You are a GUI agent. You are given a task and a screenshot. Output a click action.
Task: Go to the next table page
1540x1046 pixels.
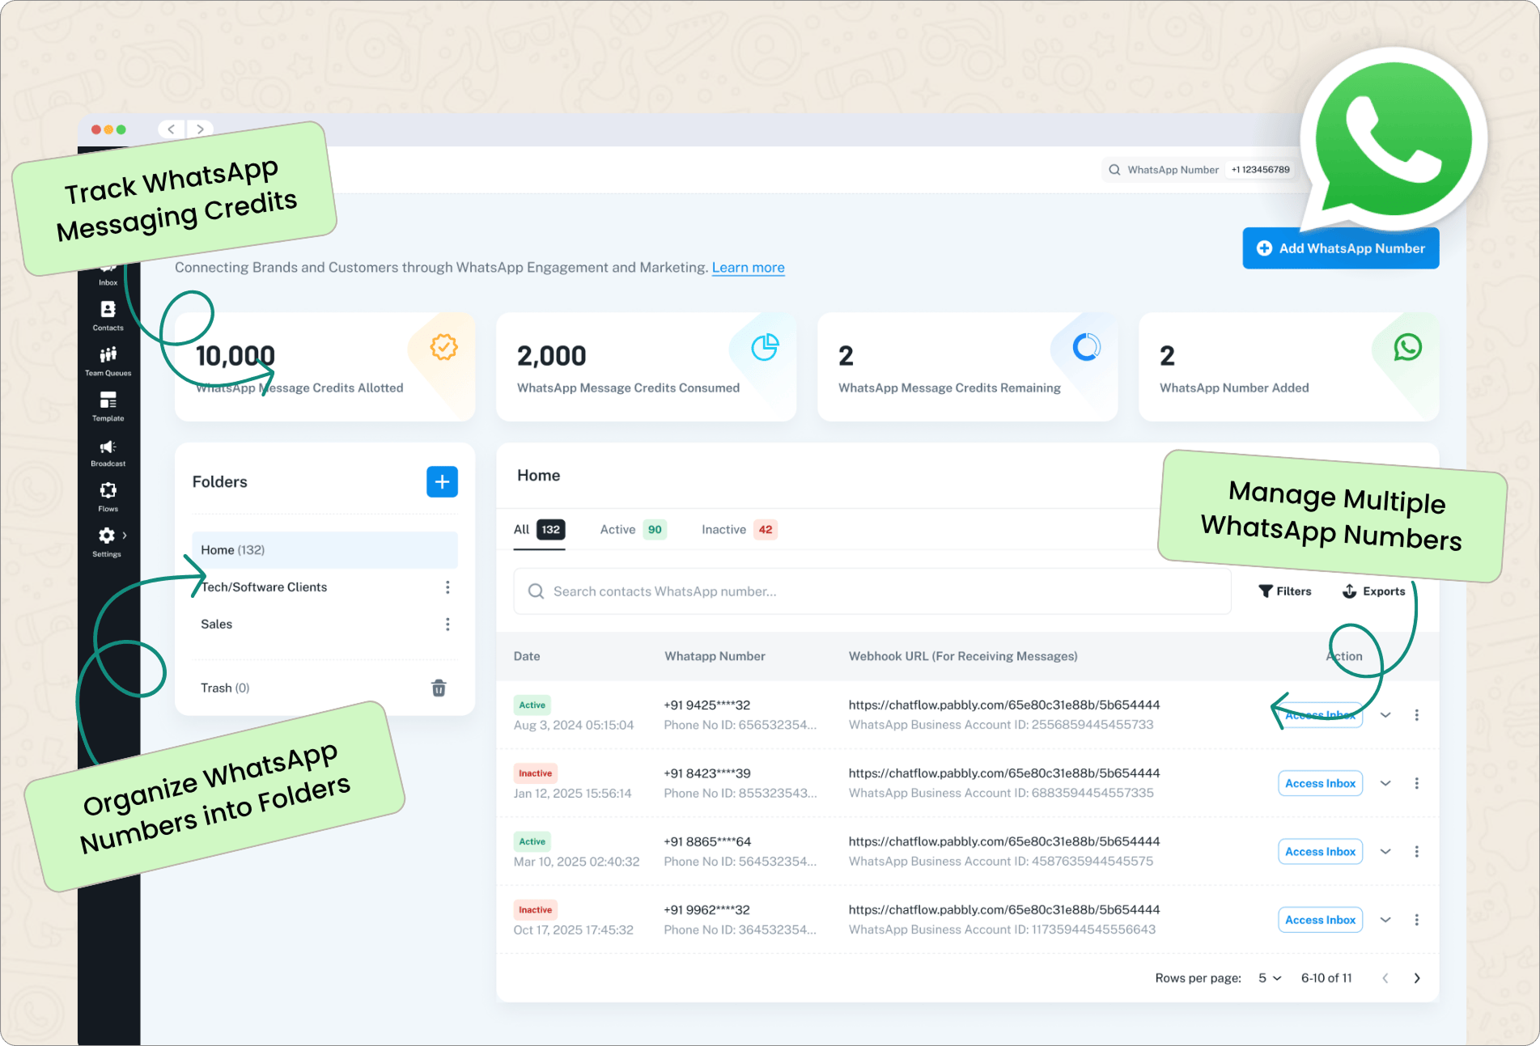1416,978
